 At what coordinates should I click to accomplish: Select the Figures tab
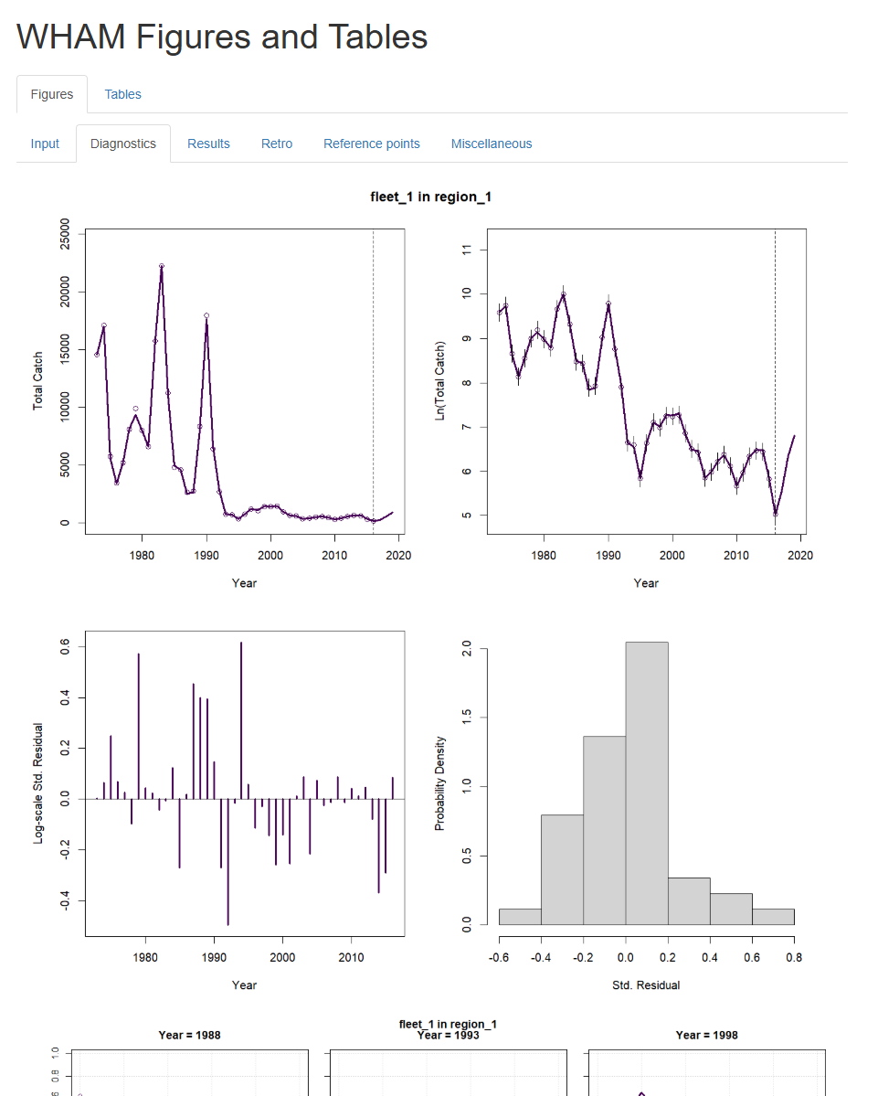pyautogui.click(x=52, y=94)
